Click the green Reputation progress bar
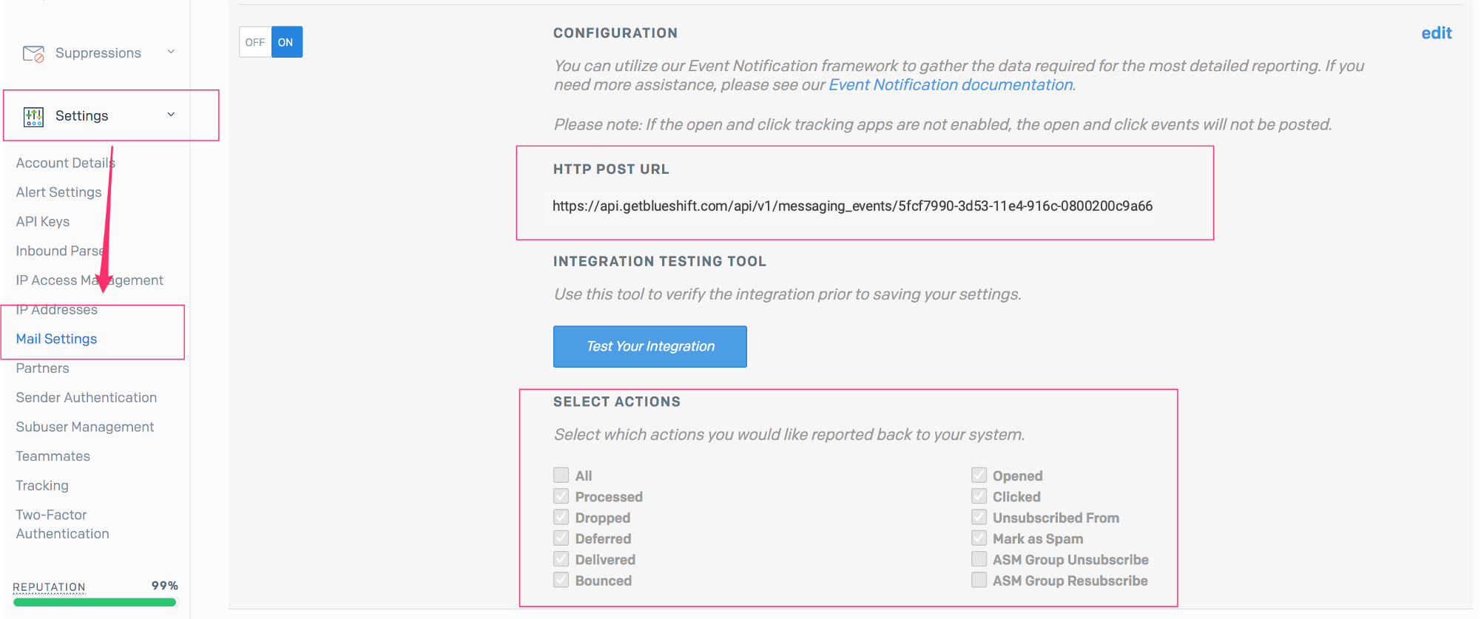 tap(95, 602)
